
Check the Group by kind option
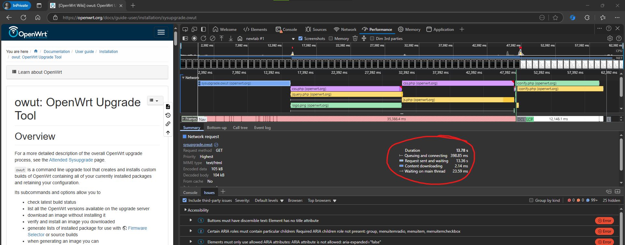pos(531,200)
